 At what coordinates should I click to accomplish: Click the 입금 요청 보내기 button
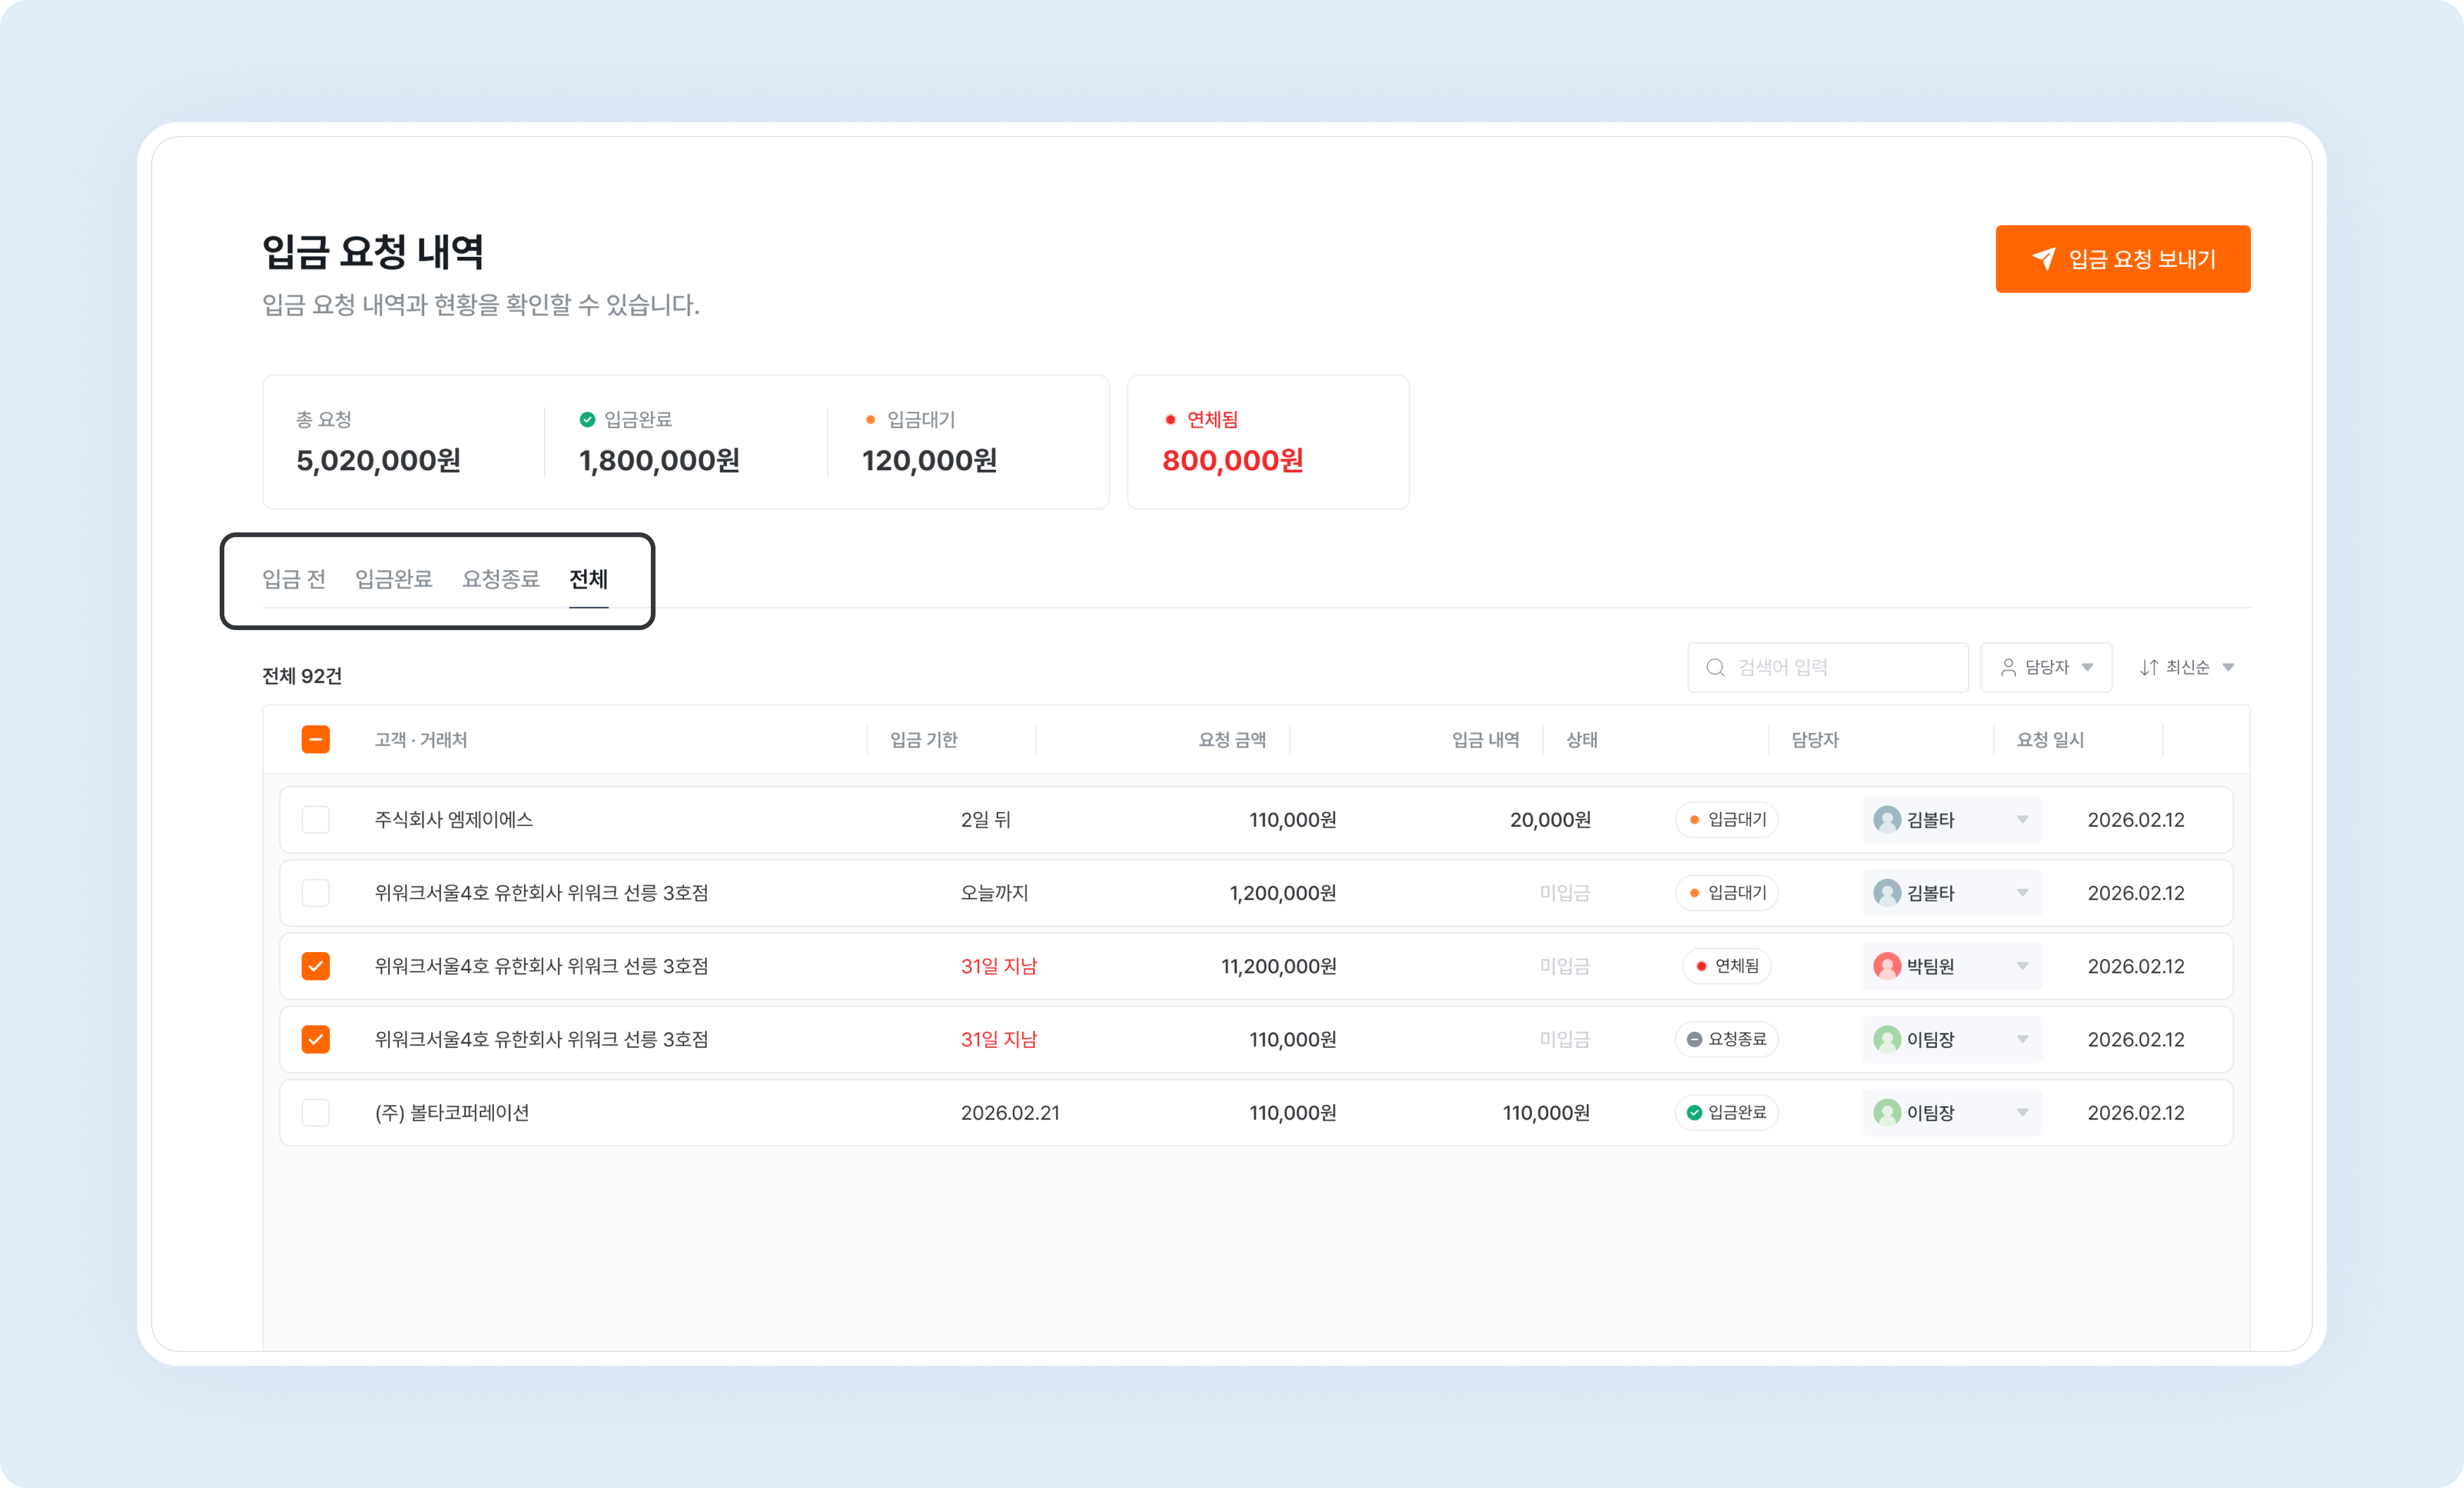[x=2122, y=259]
